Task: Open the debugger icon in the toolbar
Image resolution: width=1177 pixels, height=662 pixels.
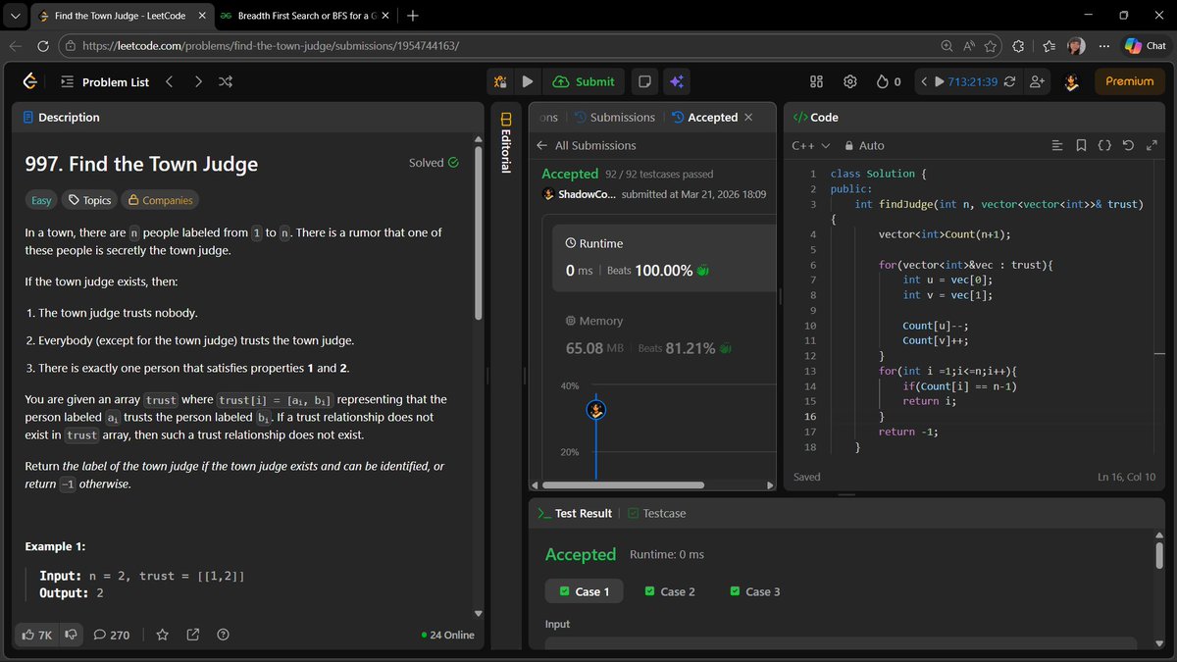Action: point(500,82)
